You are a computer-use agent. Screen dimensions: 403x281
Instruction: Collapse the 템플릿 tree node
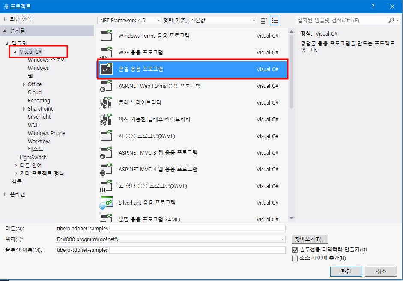pos(7,43)
